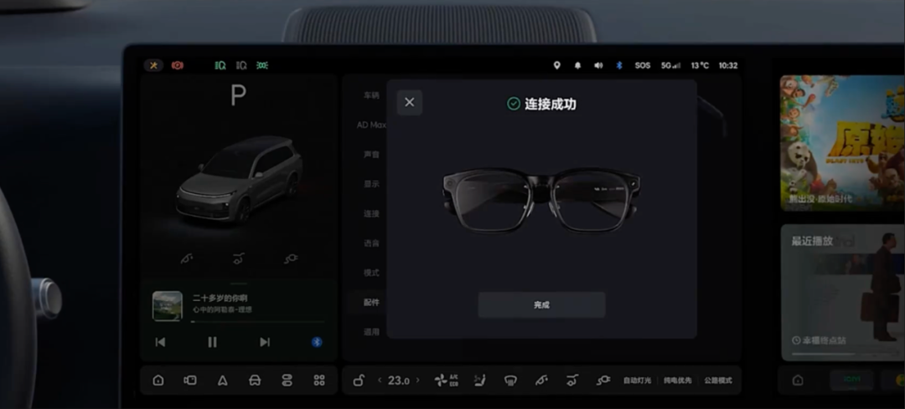
Task: Open 模式 settings menu item
Action: 371,273
